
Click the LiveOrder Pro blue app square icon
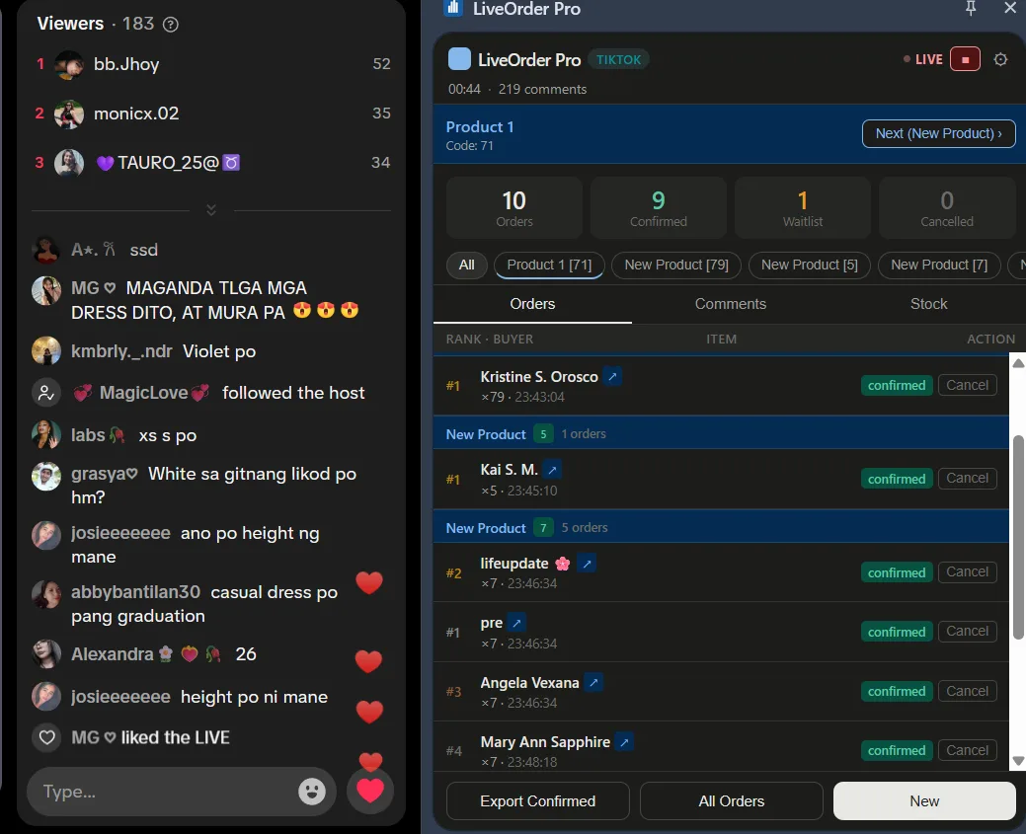[x=459, y=59]
